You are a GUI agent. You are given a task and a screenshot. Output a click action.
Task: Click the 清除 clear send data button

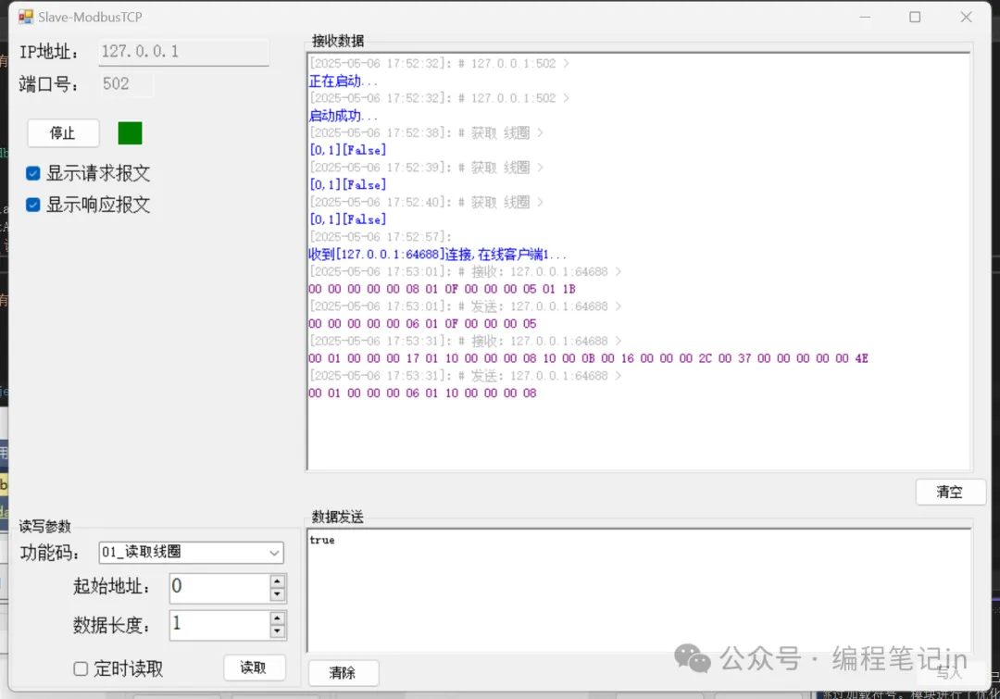[x=344, y=673]
